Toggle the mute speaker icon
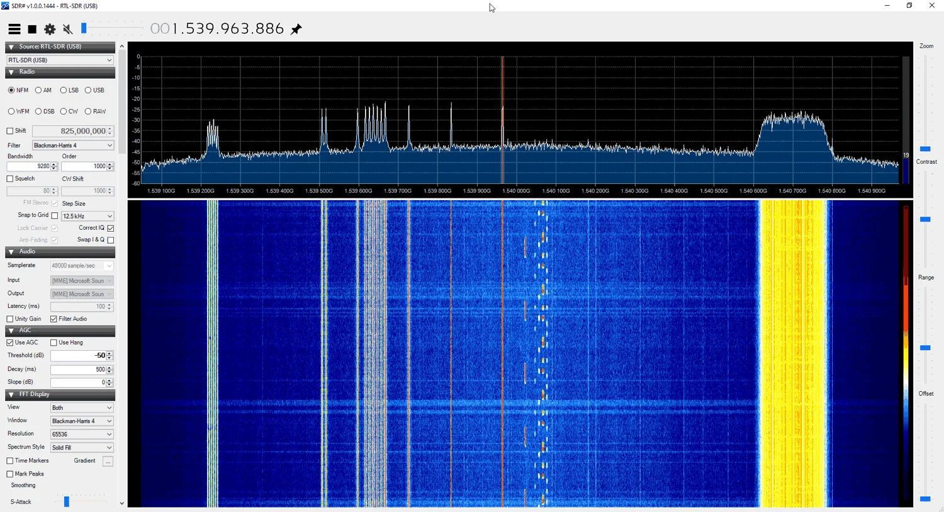 click(67, 29)
